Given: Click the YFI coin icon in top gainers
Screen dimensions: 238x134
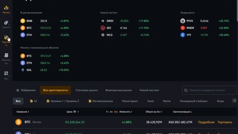Looking at the screenshot, I should coord(183,35).
